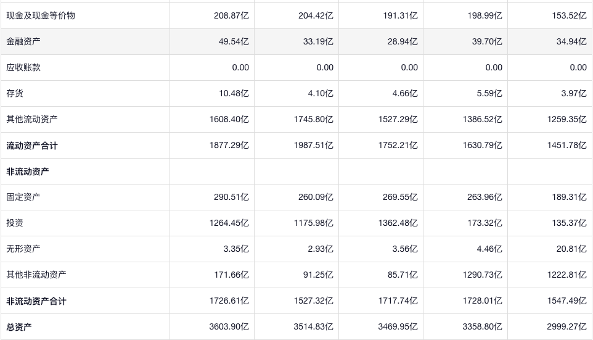Viewport: 593px width, 340px height.
Task: Click the 1362.48亿 investment value cell
Action: click(x=398, y=223)
